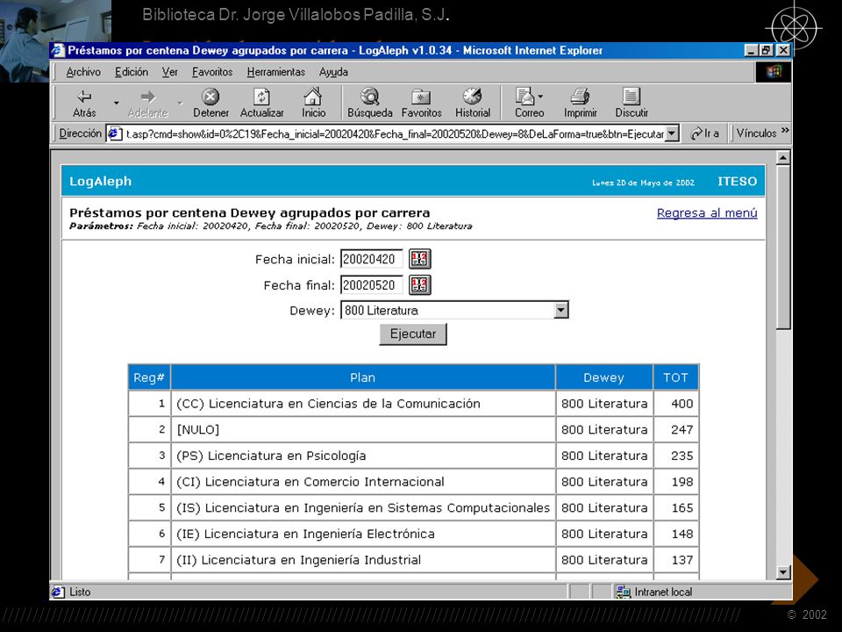842x632 pixels.
Task: Click the Discutir discussion icon
Action: click(631, 97)
